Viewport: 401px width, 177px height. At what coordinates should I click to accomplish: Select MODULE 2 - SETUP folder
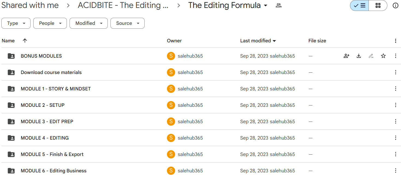(200, 105)
